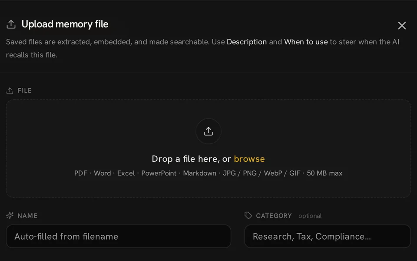Click the '50 MB max' size limit text
417x261 pixels.
[324, 173]
